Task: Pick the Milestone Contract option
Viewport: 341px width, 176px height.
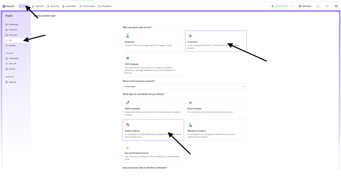Action: coord(216,130)
